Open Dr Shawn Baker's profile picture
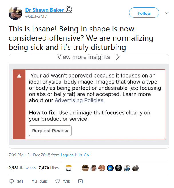 point(15,13)
